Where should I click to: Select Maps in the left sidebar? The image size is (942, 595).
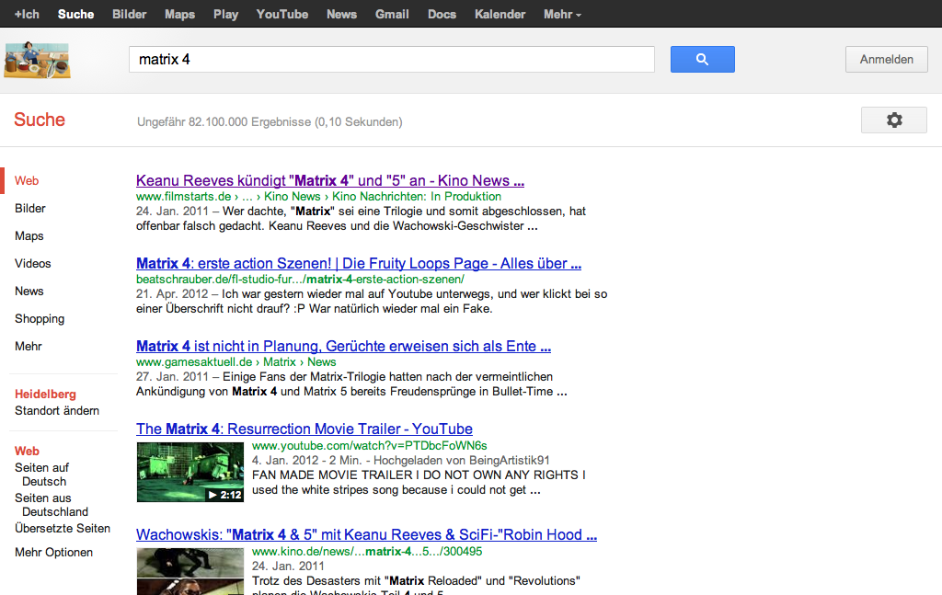(29, 236)
